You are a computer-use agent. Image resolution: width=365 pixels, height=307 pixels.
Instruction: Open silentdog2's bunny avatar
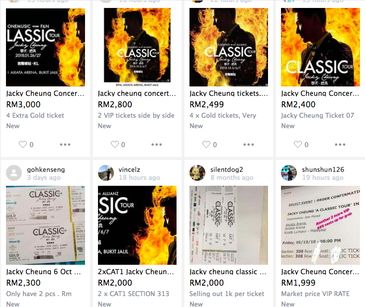point(197,173)
